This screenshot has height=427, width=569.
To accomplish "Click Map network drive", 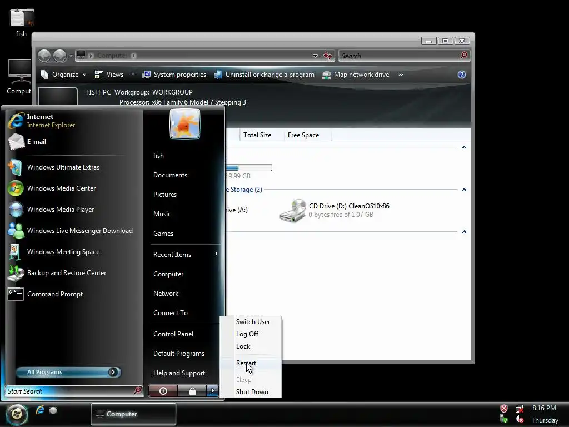I will [x=356, y=75].
